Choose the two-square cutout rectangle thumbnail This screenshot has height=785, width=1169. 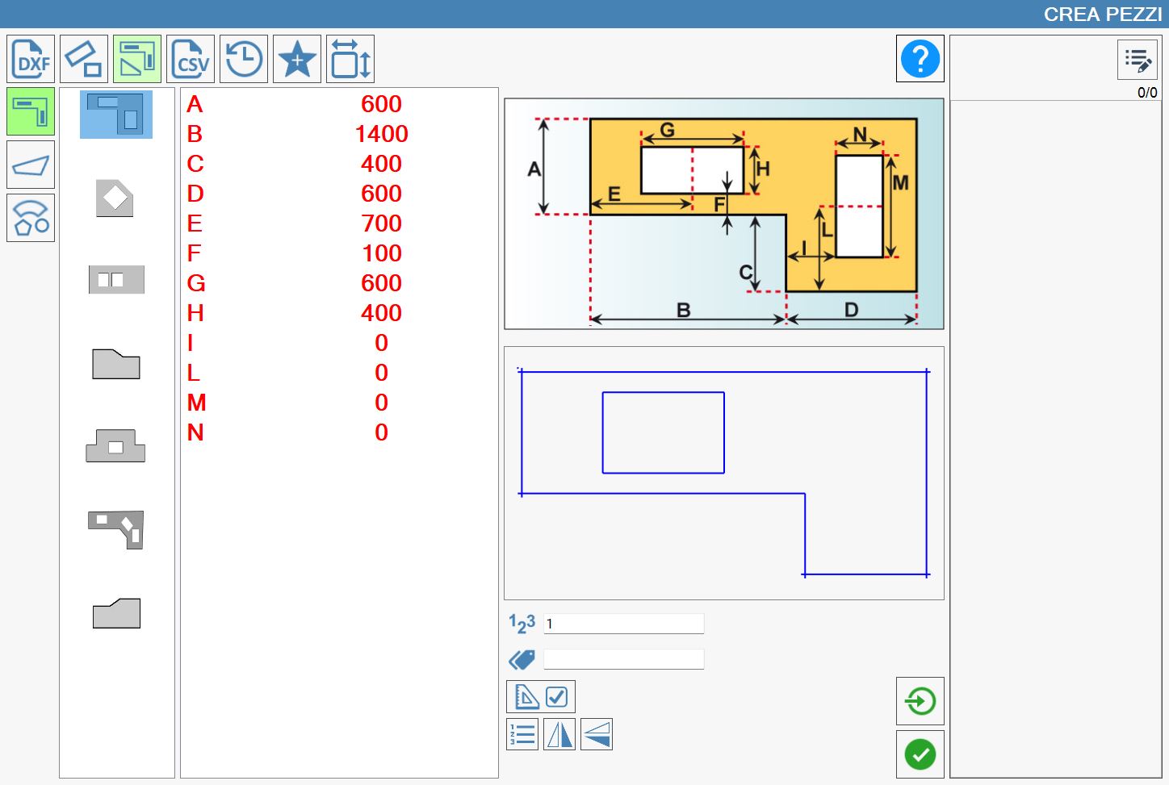pyautogui.click(x=116, y=280)
